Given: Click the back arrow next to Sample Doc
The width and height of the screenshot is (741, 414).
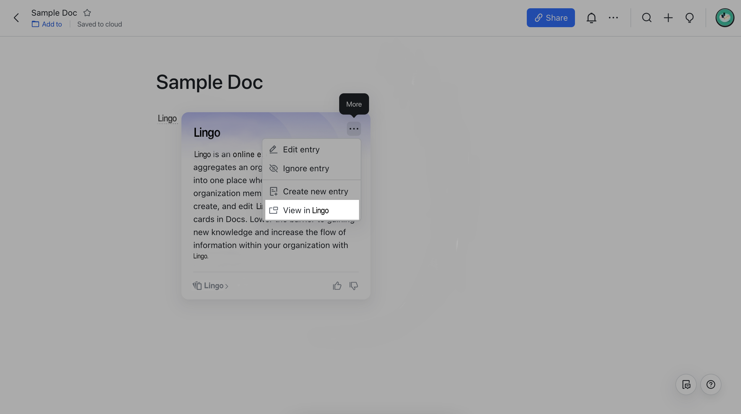Looking at the screenshot, I should 16,18.
